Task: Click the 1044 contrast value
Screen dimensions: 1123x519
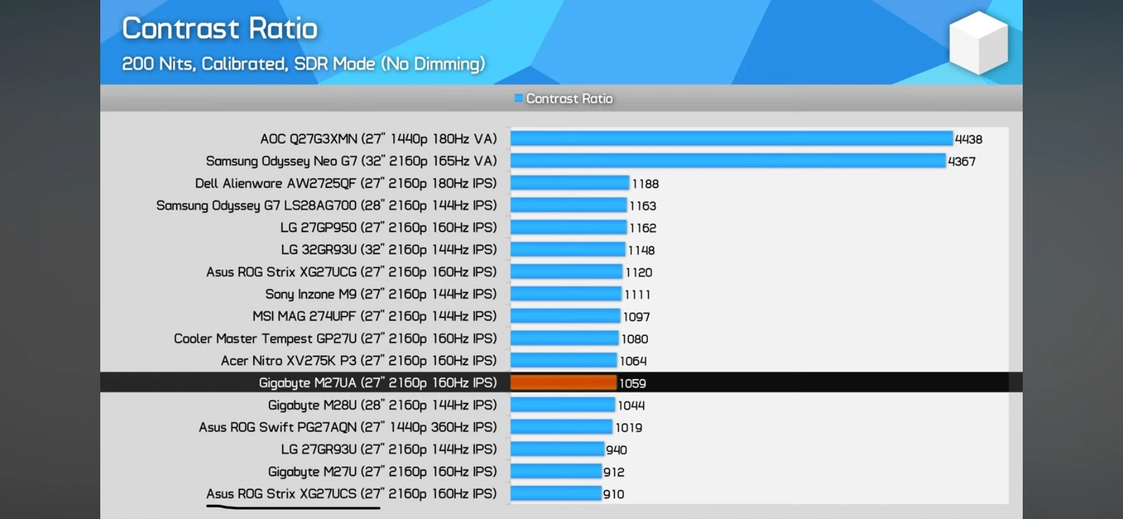Action: pos(631,406)
